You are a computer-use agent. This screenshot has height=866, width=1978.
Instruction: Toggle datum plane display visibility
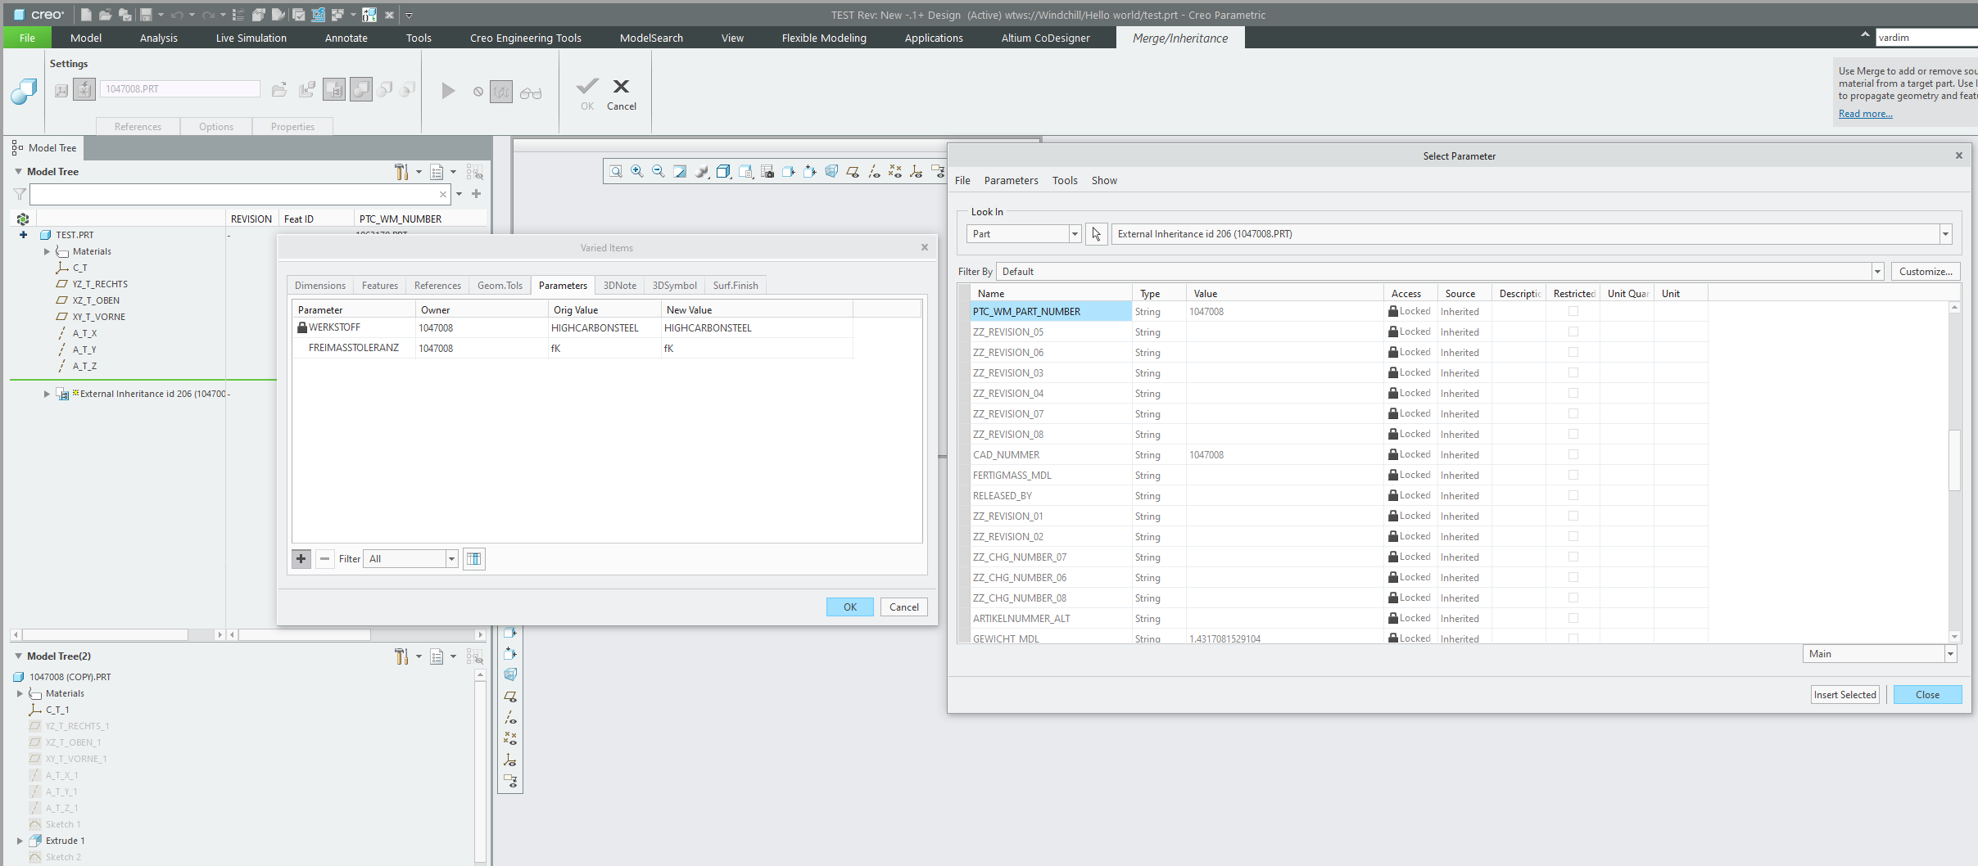853,171
